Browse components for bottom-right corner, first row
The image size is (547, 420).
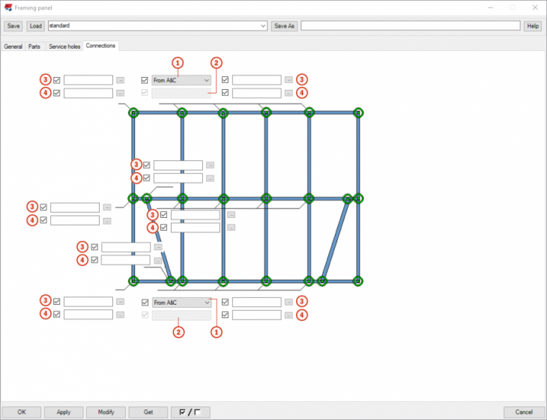pos(288,302)
